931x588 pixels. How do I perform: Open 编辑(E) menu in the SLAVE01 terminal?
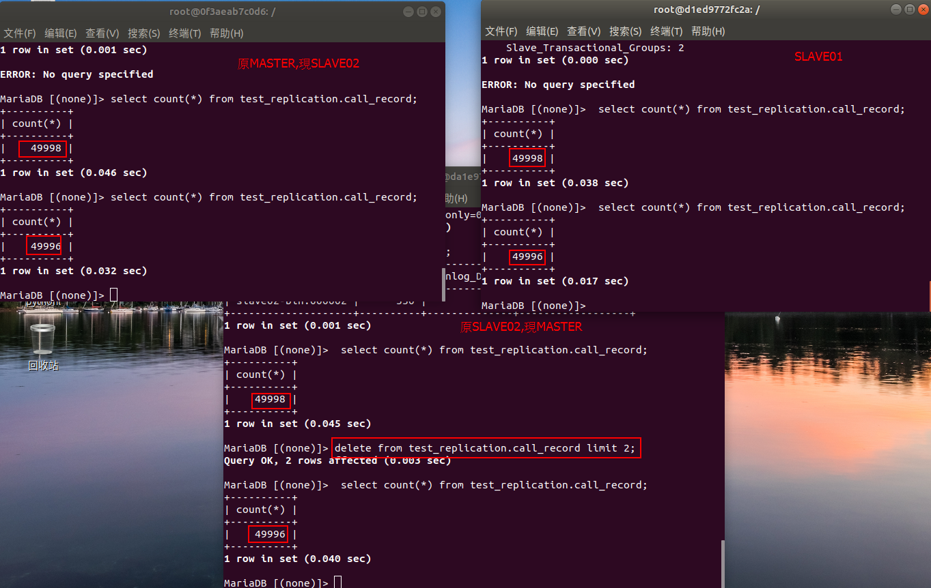point(542,31)
